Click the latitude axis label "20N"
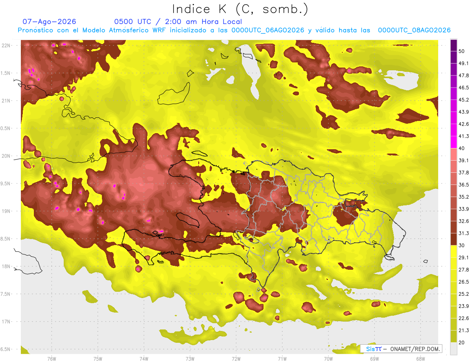 click(x=7, y=156)
